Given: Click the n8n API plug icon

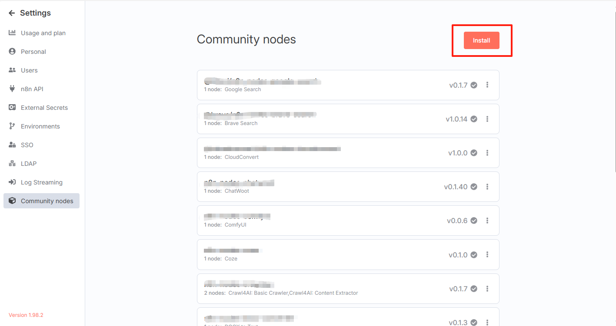Looking at the screenshot, I should [x=12, y=89].
